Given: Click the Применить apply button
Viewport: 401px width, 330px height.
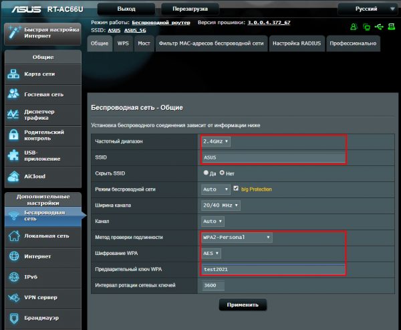Looking at the screenshot, I should coord(243,305).
